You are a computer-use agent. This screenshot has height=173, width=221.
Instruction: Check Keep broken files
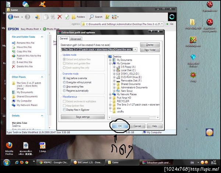tap(64, 106)
